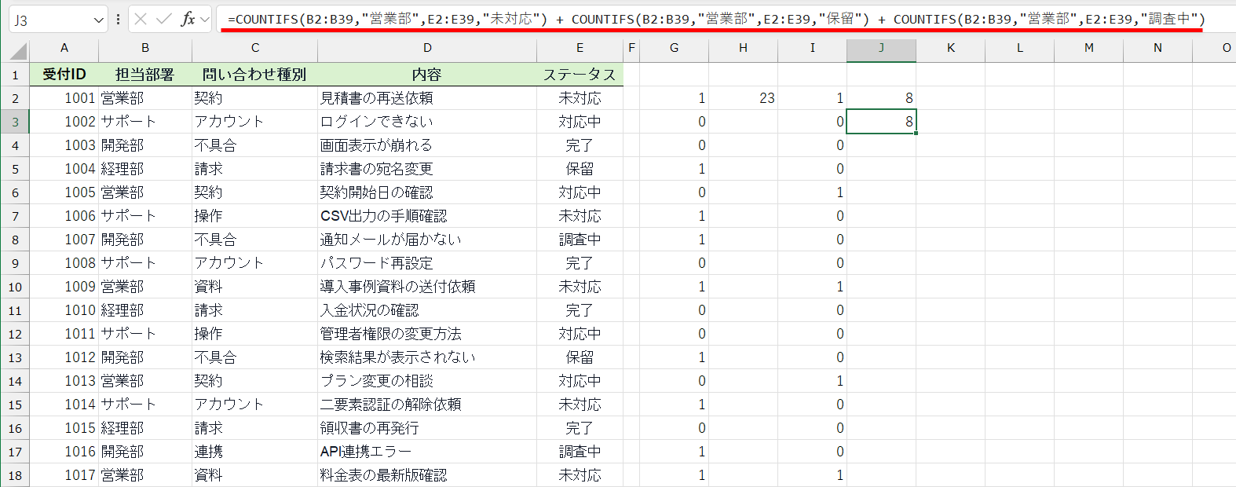Click 経理部 cell in row 11
The image size is (1236, 487).
tap(145, 310)
